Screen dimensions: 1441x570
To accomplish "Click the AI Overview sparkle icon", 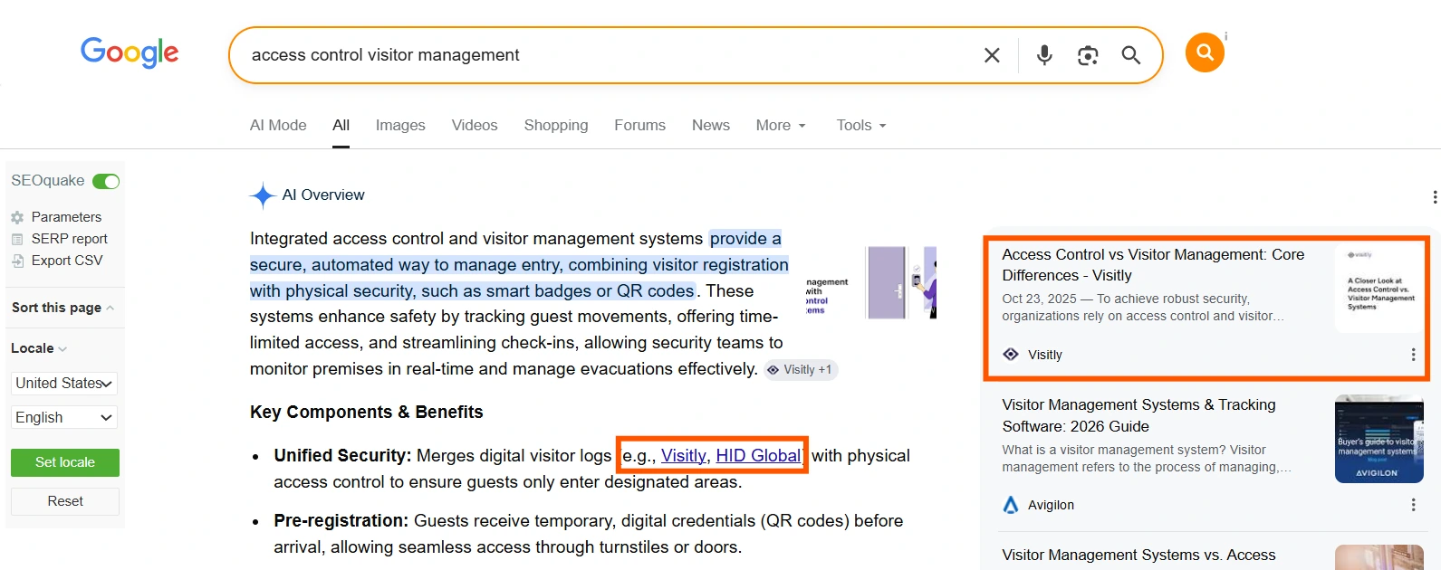I will 263,195.
